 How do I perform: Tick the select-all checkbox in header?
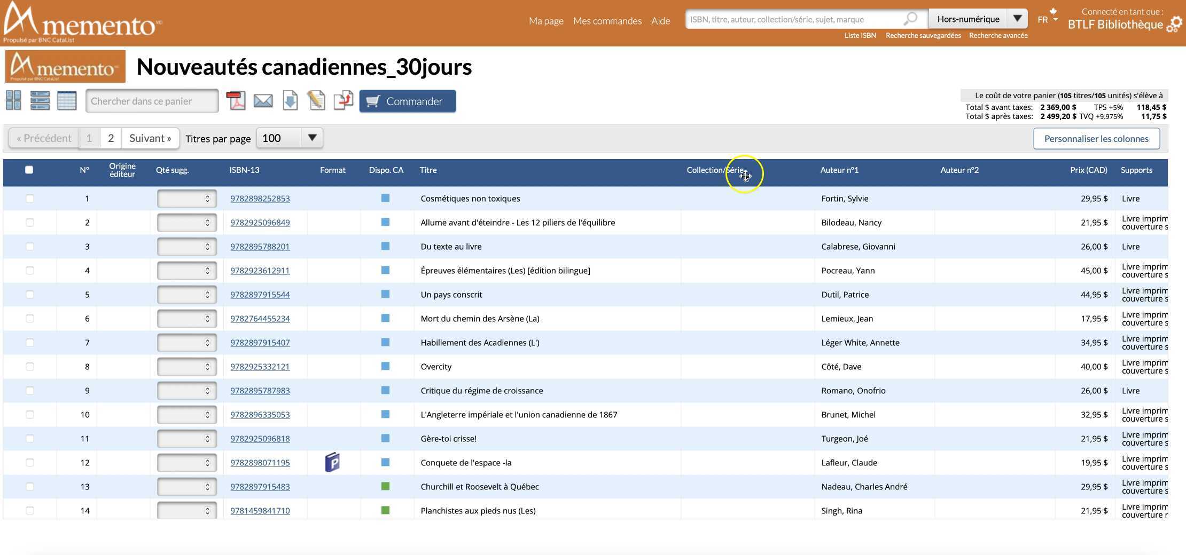[x=29, y=170]
